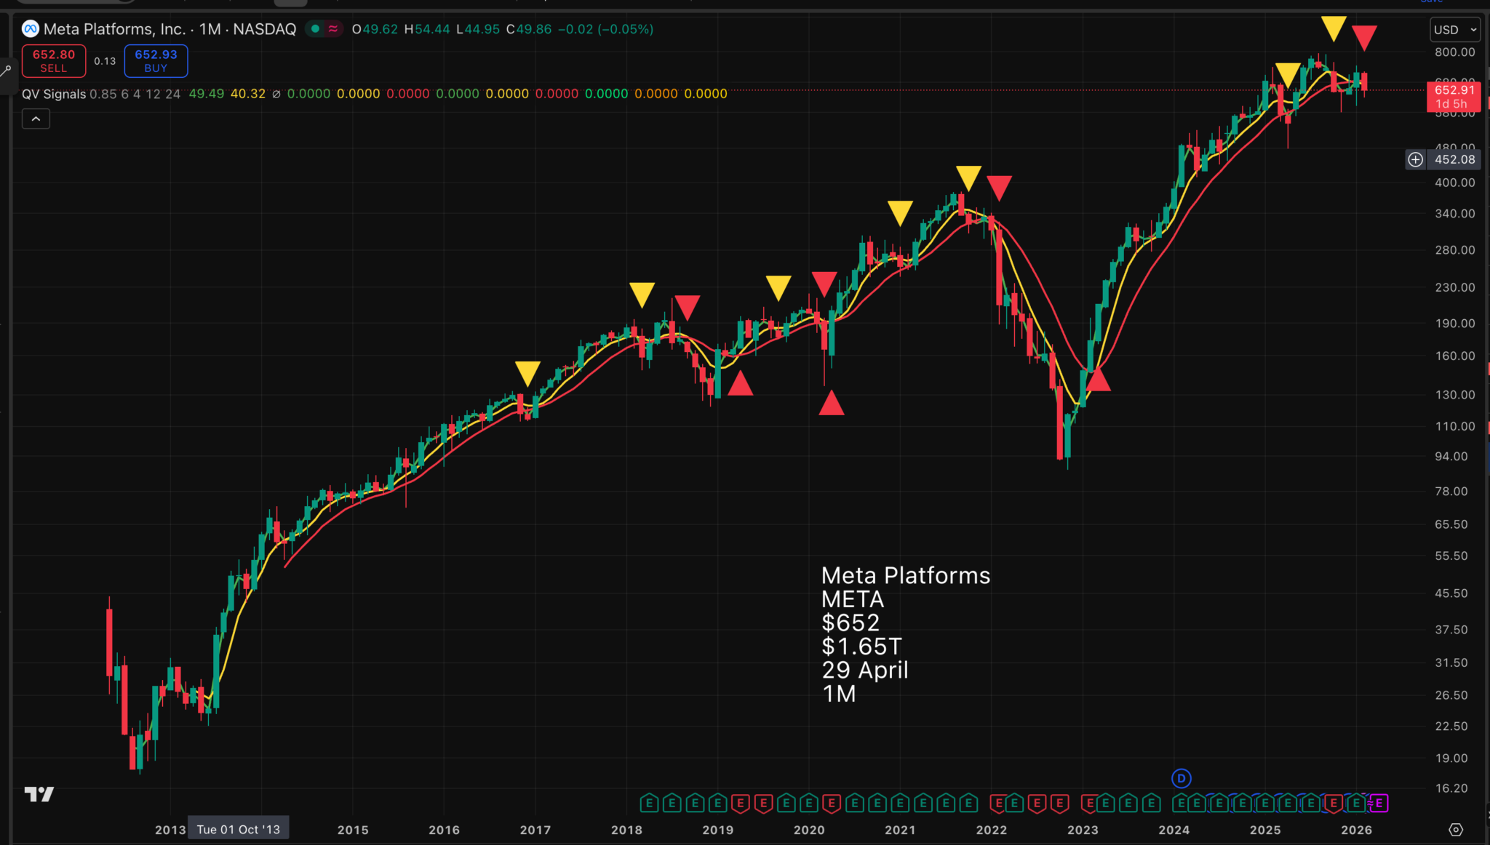Open chart settings hexagon icon at bottom right
This screenshot has width=1490, height=845.
pyautogui.click(x=1455, y=830)
